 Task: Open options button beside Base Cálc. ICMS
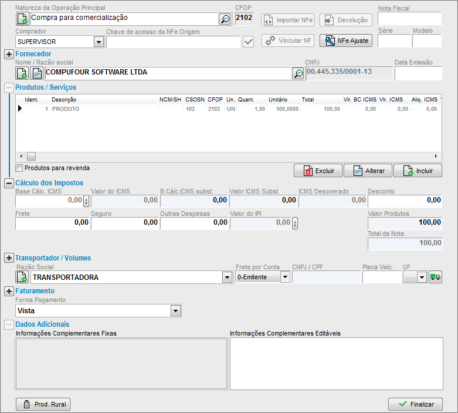pyautogui.click(x=86, y=201)
